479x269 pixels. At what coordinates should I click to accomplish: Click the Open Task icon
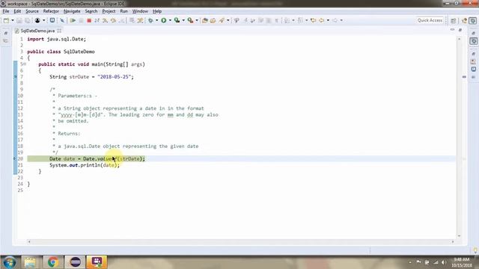coord(213,20)
